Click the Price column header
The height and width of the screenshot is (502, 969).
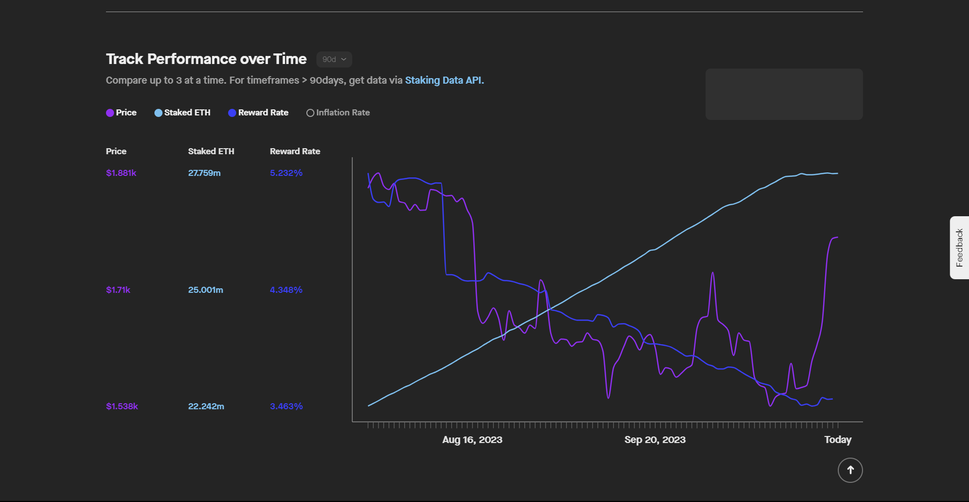(x=116, y=151)
